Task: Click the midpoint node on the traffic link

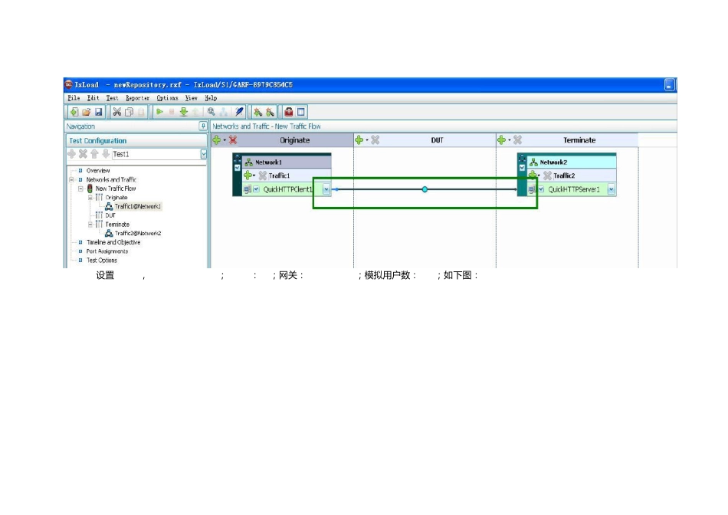Action: (425, 189)
